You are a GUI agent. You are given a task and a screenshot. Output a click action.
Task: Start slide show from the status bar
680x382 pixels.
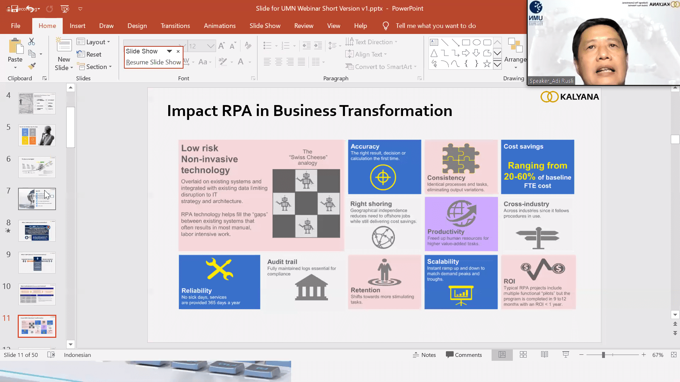(x=566, y=355)
